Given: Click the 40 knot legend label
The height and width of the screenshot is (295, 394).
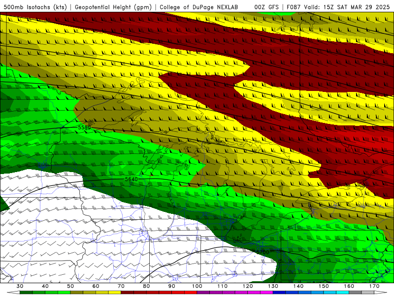Looking at the screenshot, I should point(45,286).
